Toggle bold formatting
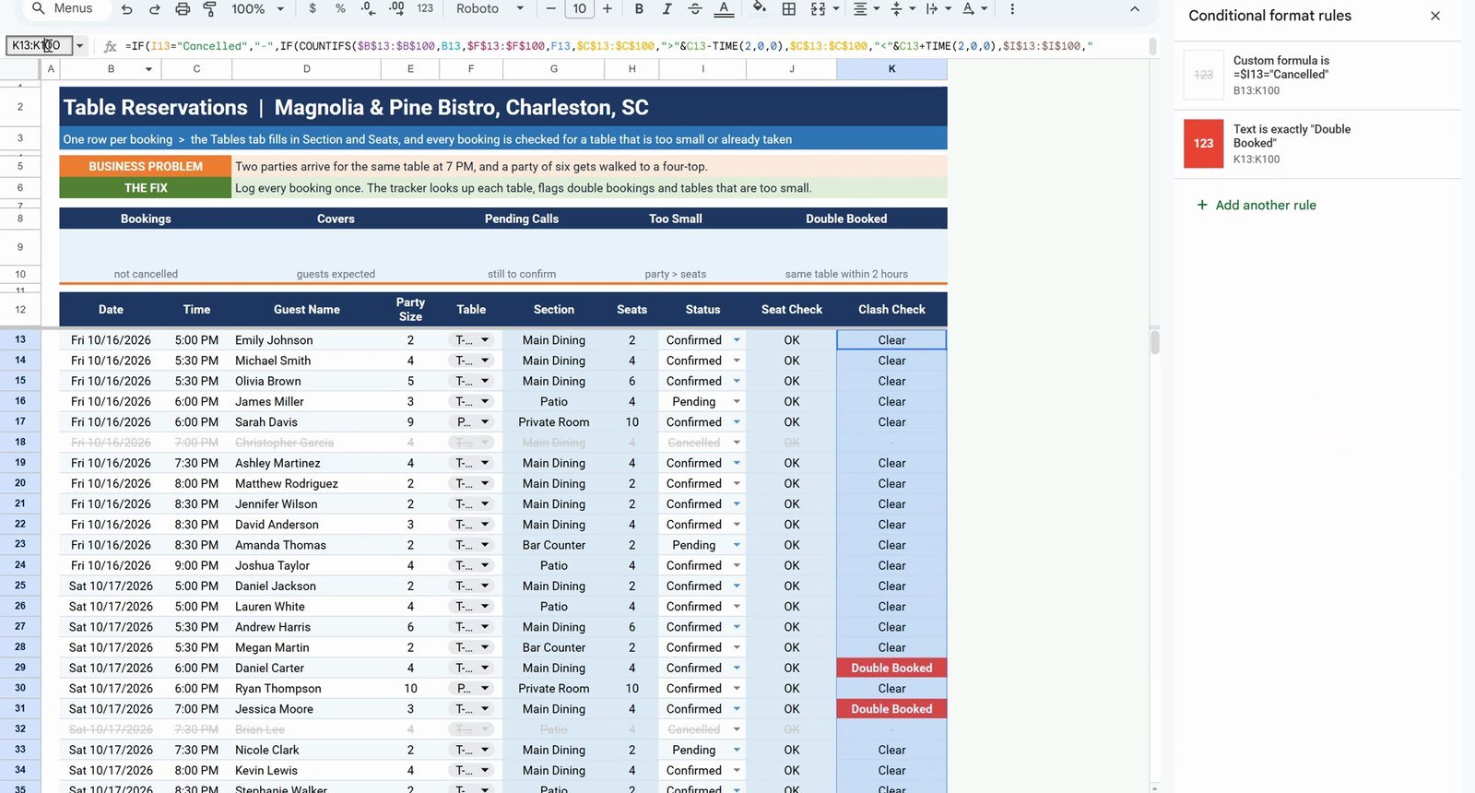1475x793 pixels. (639, 9)
